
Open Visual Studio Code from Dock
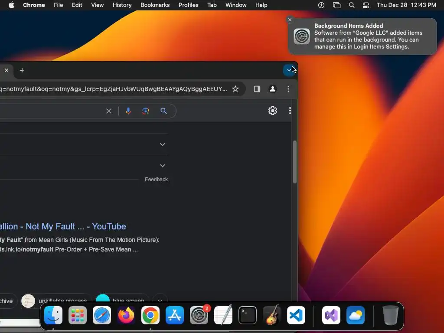296,315
